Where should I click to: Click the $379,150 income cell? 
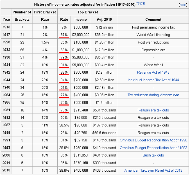coord(81,163)
